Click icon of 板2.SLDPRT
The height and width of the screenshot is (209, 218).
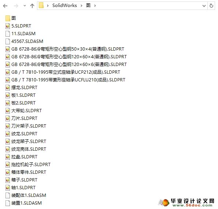tap(8, 103)
